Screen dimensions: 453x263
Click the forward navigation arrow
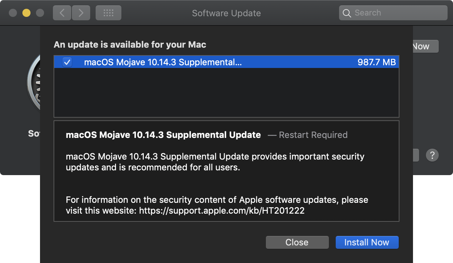pyautogui.click(x=81, y=13)
